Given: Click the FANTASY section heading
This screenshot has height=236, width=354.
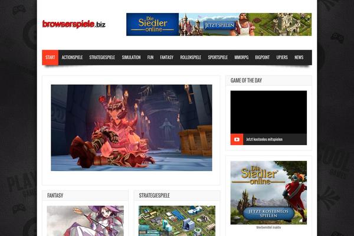Looking at the screenshot, I should click(55, 195).
